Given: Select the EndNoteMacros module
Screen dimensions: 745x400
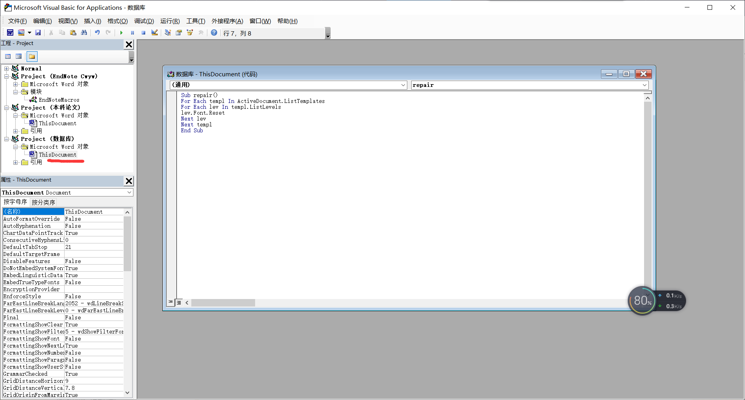Looking at the screenshot, I should pos(59,100).
